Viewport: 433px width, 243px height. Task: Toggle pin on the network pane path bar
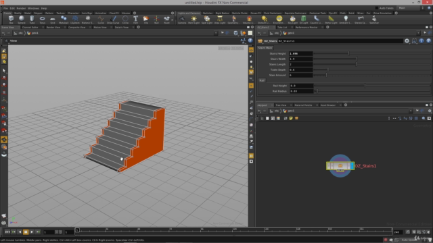(x=417, y=111)
